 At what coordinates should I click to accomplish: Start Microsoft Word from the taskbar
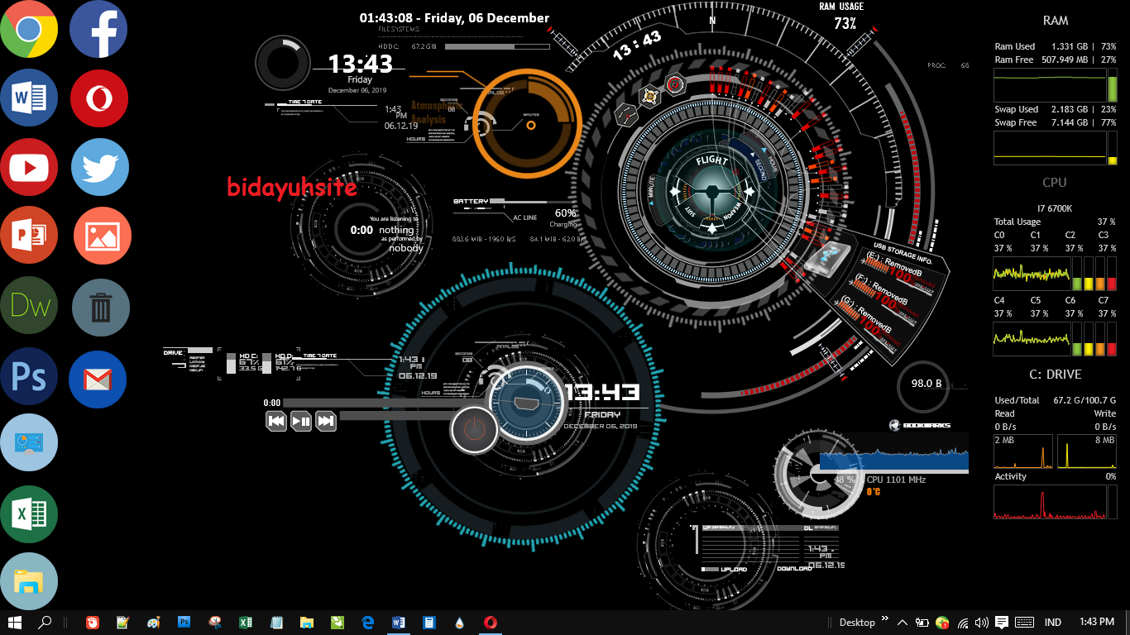tap(398, 622)
